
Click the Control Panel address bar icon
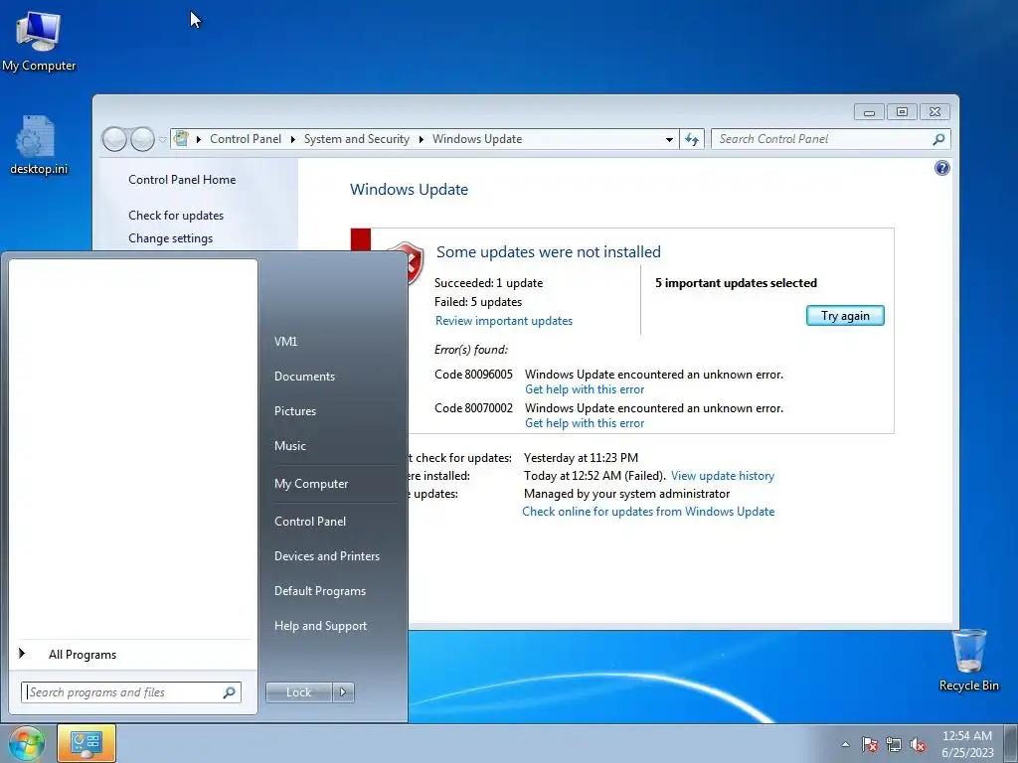click(181, 138)
